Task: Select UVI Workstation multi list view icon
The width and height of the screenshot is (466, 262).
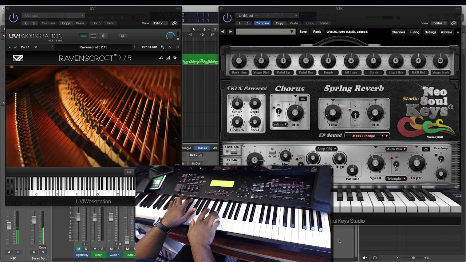Action: [93, 36]
